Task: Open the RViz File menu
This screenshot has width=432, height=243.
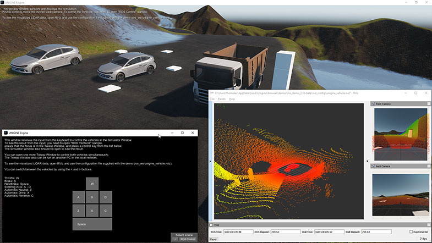Action: [212, 99]
